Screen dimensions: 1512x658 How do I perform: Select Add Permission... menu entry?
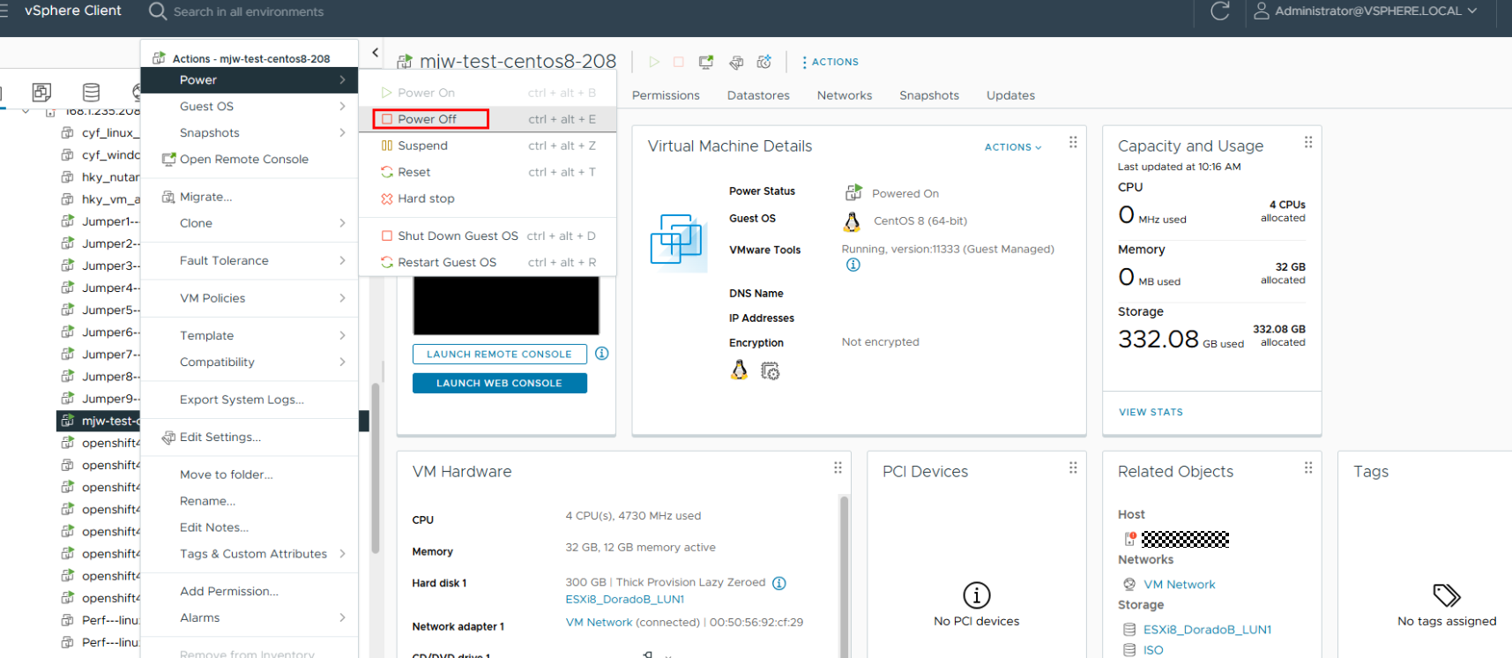[250, 591]
